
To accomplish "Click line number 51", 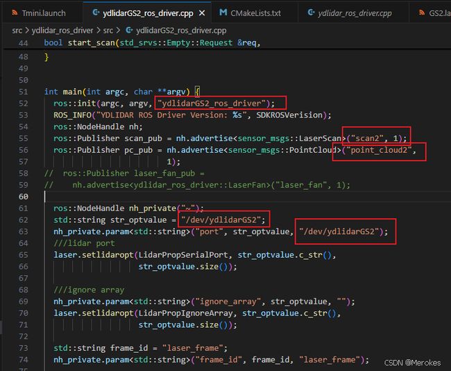I will pos(24,92).
